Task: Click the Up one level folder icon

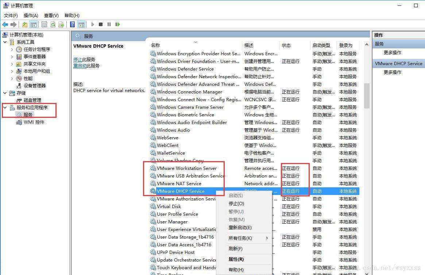Action: tap(25, 25)
